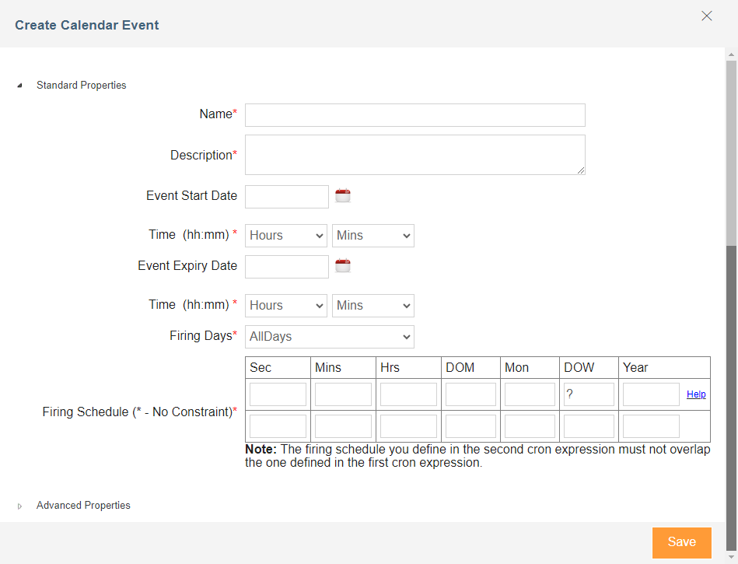This screenshot has width=738, height=564.
Task: Open Event Start Date calendar picker icon
Action: tap(343, 195)
